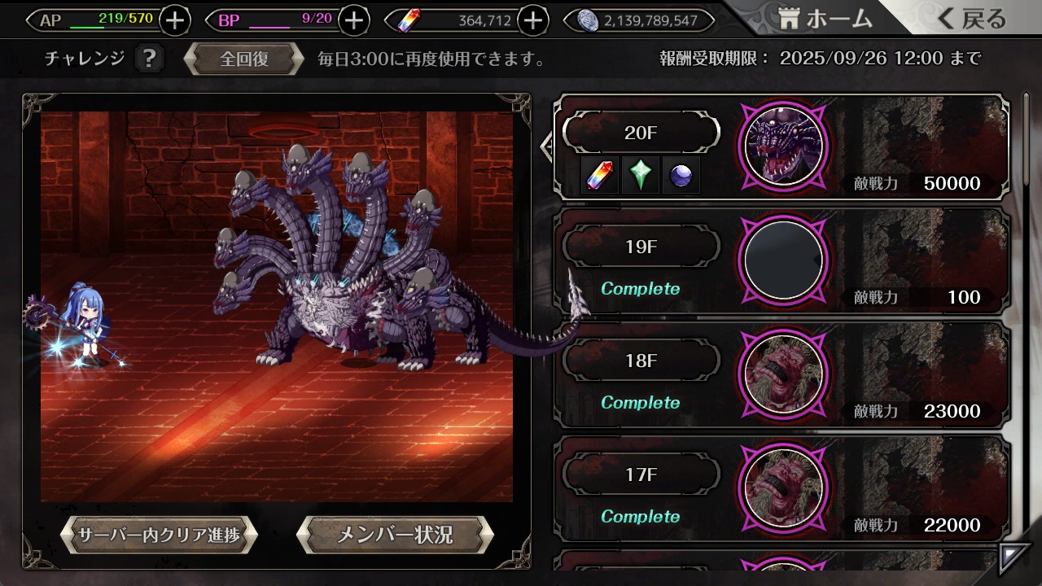Open メンバー状況
Viewport: 1042px width, 586px height.
tap(395, 535)
